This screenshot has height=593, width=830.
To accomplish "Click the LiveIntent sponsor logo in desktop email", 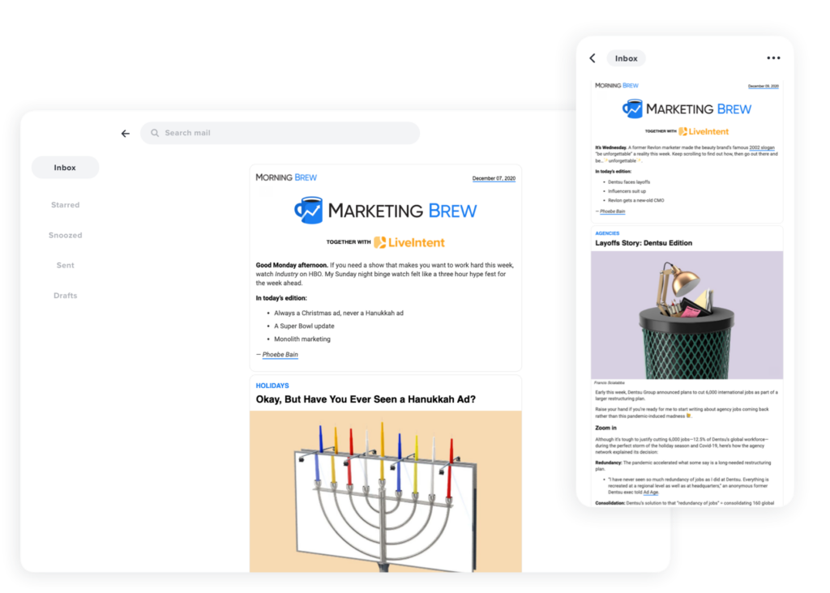I will point(409,242).
